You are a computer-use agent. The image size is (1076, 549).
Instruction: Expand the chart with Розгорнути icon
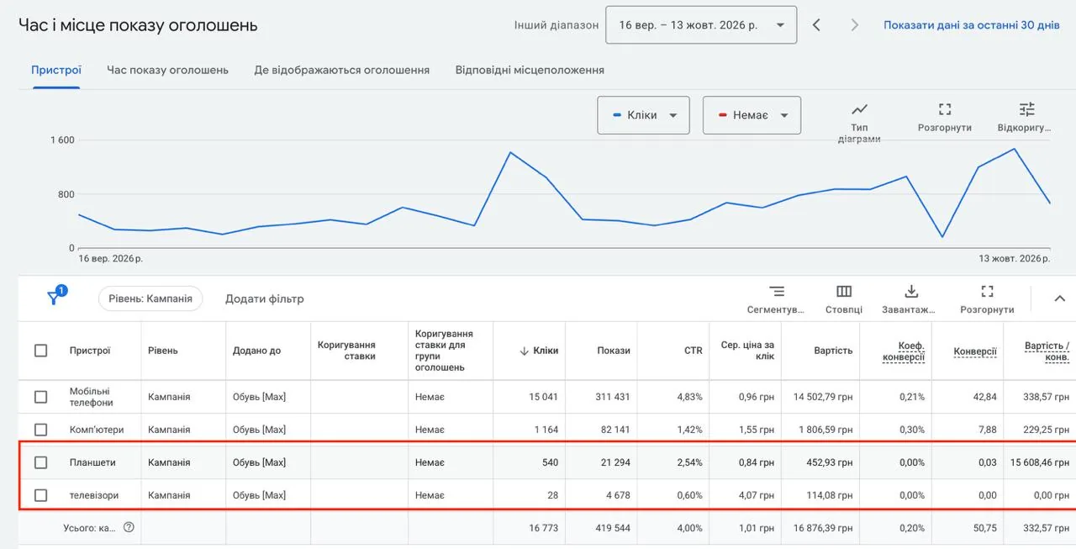coord(945,109)
